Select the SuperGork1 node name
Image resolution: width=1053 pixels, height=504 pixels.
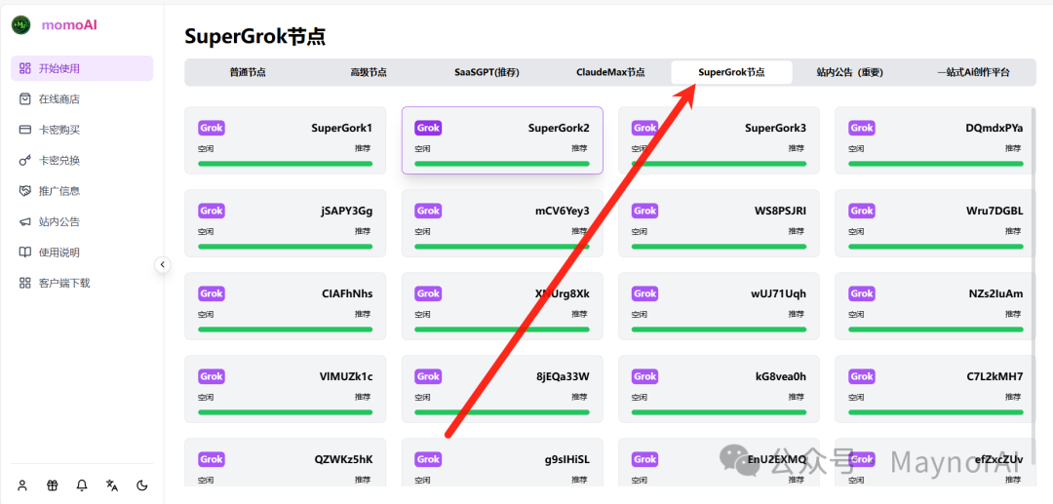342,128
